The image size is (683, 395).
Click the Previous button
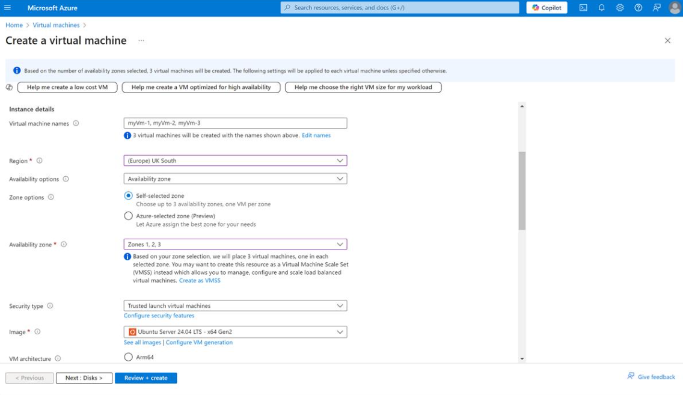pyautogui.click(x=29, y=378)
